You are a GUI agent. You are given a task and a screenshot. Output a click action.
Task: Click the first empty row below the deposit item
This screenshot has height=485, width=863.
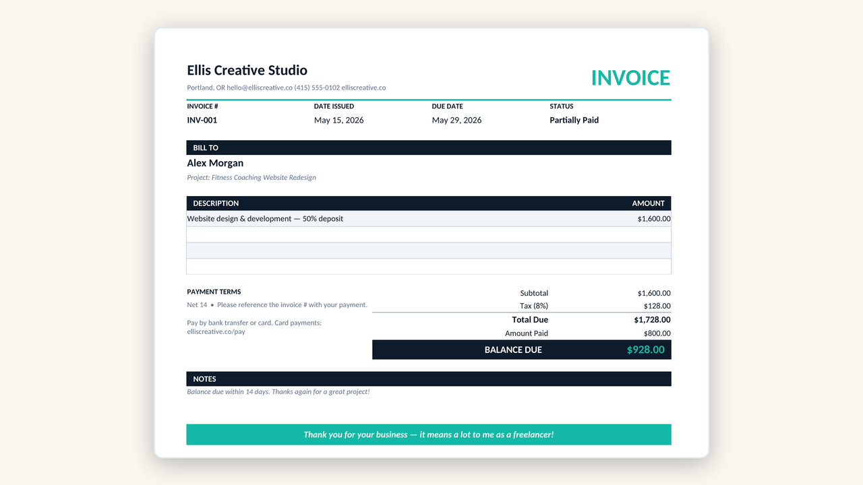click(429, 234)
